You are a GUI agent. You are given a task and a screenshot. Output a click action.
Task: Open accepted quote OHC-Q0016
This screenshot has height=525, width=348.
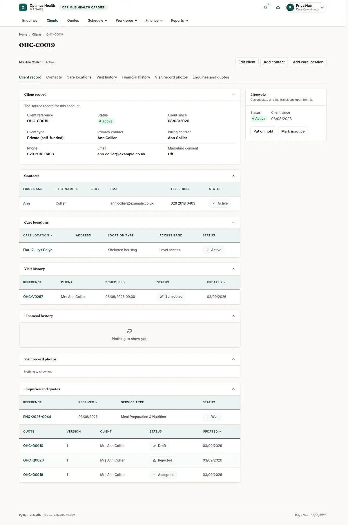[33, 475]
